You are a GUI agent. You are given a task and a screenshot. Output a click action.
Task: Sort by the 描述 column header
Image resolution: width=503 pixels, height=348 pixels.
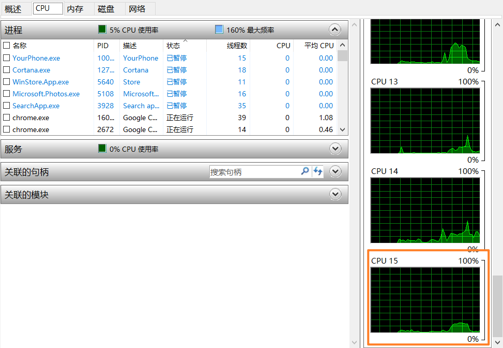(130, 46)
